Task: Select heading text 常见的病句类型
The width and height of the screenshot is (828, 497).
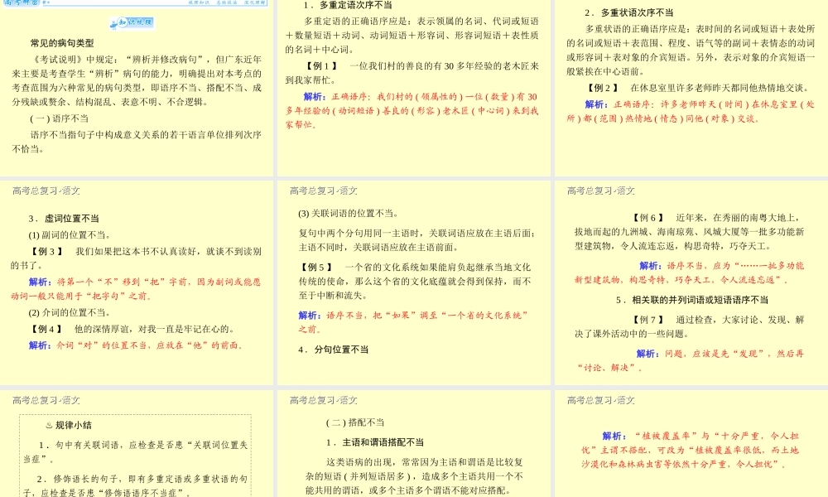Action: [62, 43]
